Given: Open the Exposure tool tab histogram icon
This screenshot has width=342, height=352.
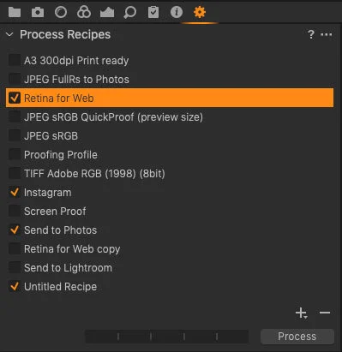Looking at the screenshot, I should pos(107,13).
